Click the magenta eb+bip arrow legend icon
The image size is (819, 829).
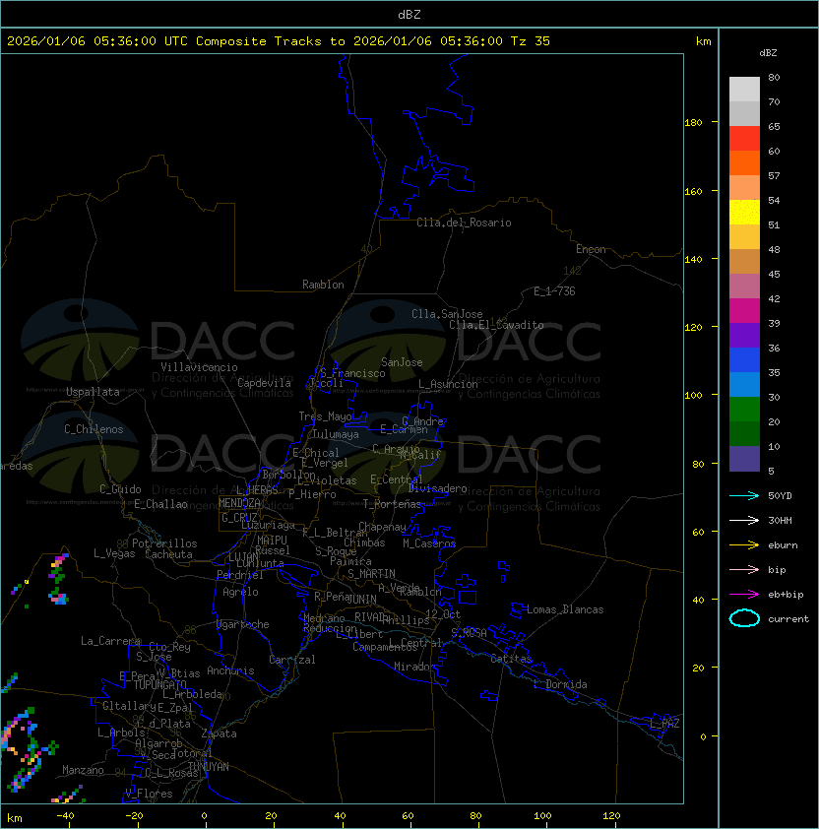744,595
